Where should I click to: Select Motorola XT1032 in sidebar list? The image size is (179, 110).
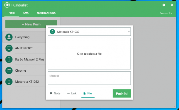point(24,82)
